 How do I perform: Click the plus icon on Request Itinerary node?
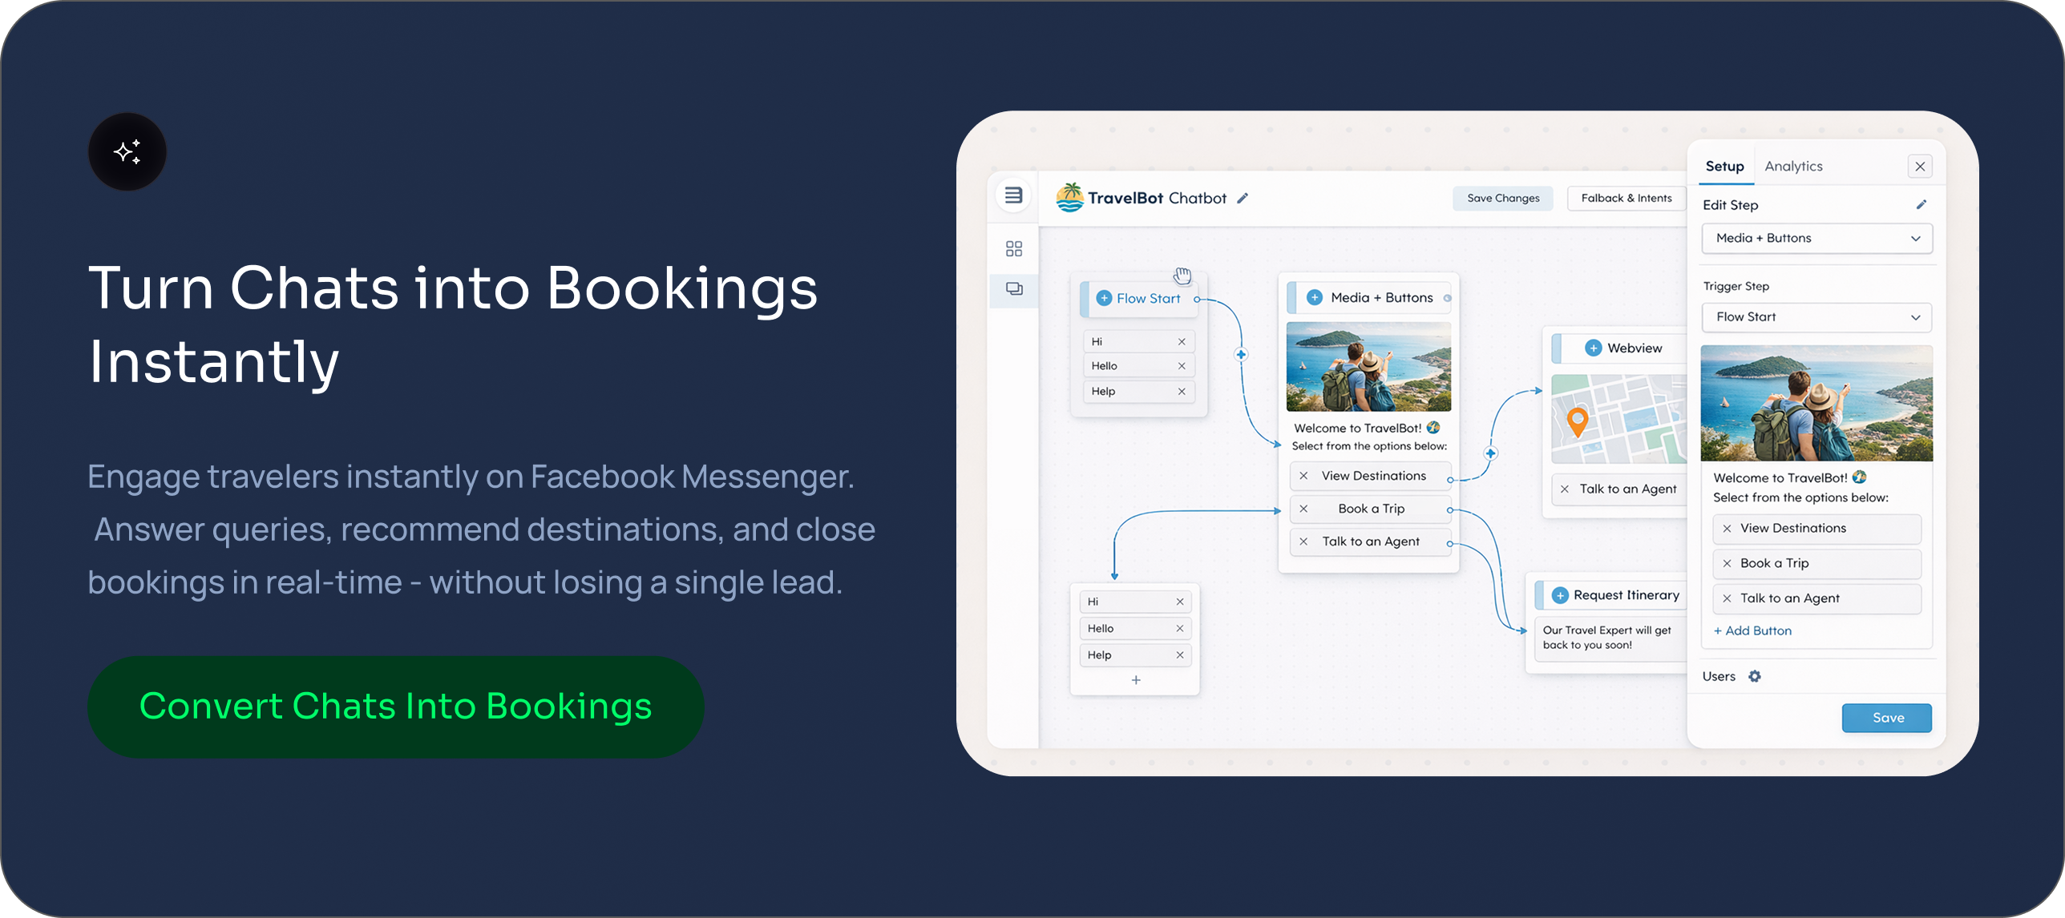click(1560, 595)
